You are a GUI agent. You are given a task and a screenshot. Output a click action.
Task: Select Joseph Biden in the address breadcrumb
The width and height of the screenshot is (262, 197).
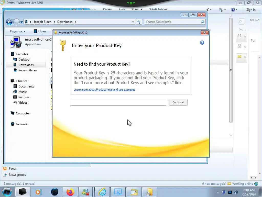[42, 22]
